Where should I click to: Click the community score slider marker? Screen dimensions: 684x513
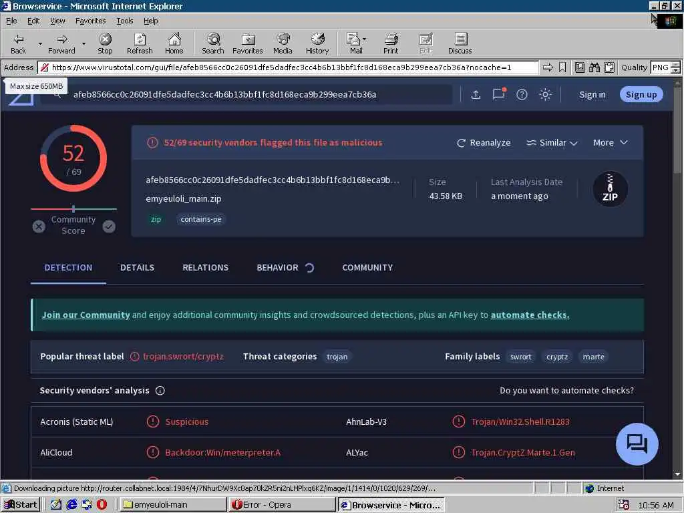(73, 209)
